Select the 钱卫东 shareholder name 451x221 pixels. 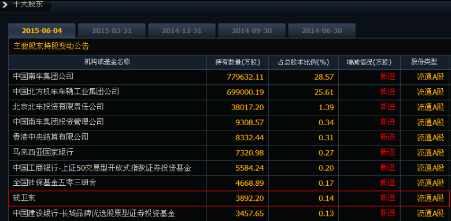24,198
